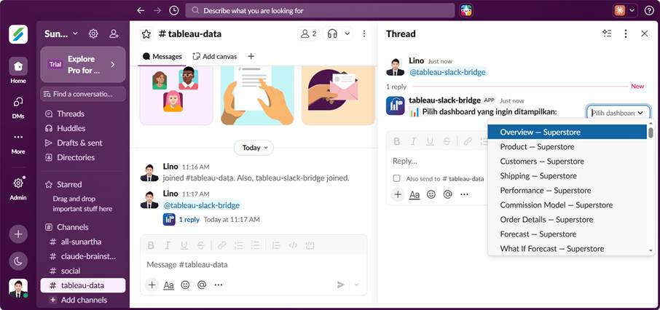Open the Today date dropdown
This screenshot has width=660, height=310.
(x=254, y=148)
